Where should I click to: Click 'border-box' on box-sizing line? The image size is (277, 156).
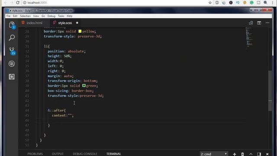(82, 91)
